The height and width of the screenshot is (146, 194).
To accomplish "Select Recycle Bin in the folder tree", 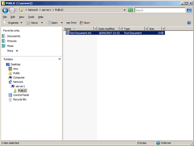I will point(20,99).
